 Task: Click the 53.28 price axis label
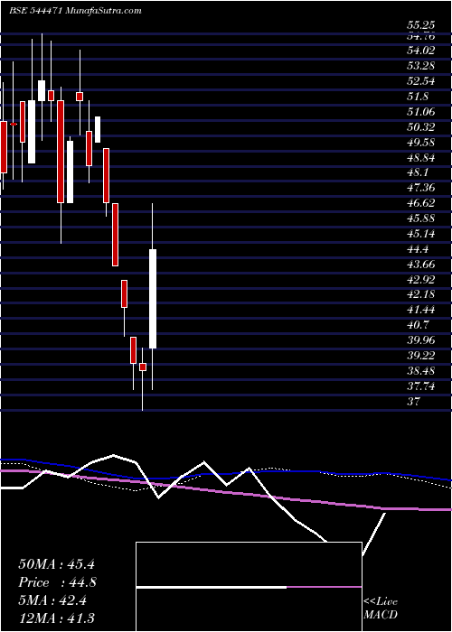[421, 66]
